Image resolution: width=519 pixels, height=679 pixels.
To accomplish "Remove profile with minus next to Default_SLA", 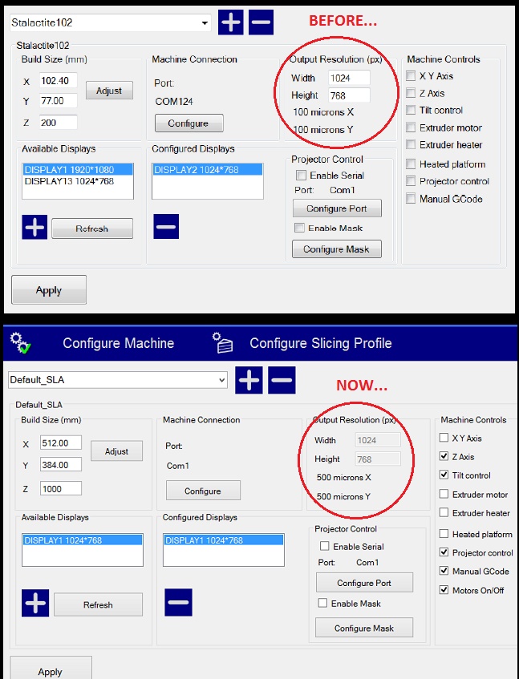I will tap(281, 379).
